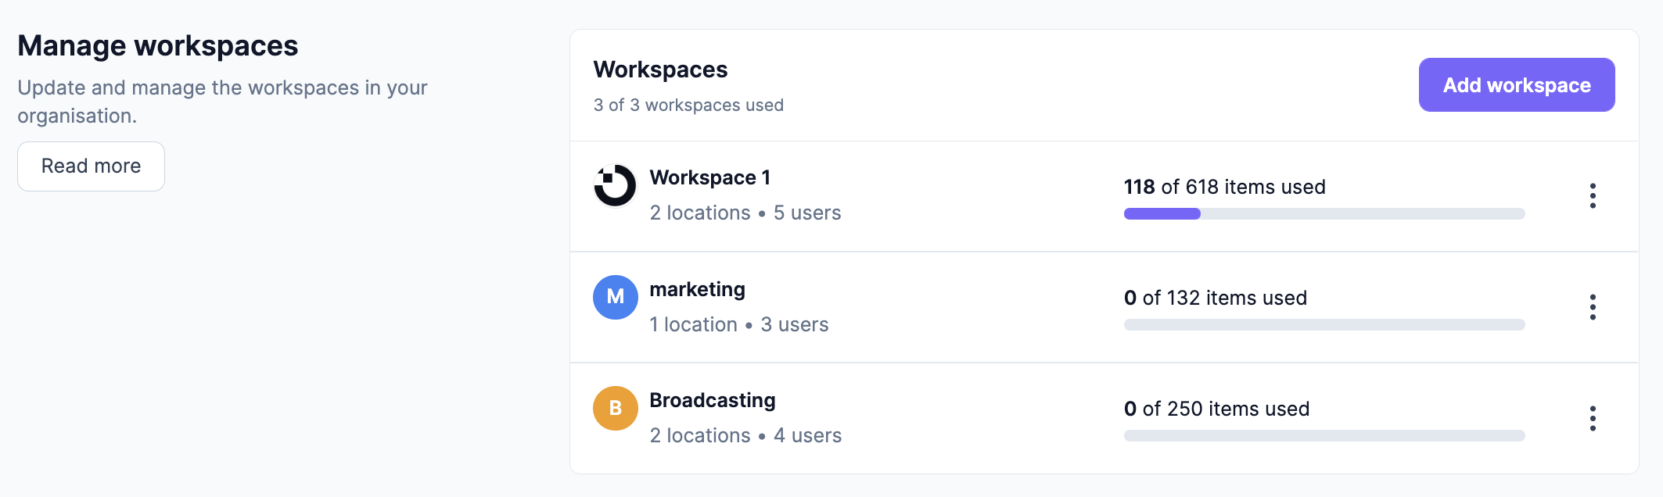
Task: Open the three-dot menu for marketing
Action: tap(1593, 307)
